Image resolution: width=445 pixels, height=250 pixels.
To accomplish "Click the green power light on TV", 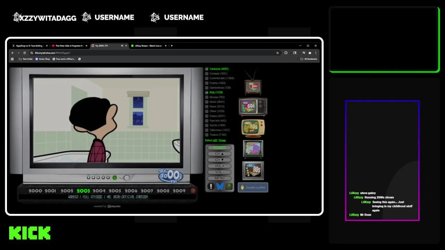I will 114,178.
